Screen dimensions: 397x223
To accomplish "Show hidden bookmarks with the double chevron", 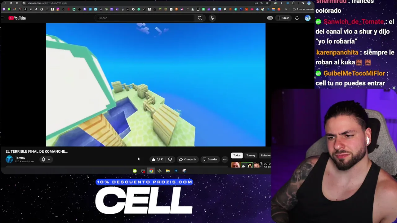I will [286, 9].
